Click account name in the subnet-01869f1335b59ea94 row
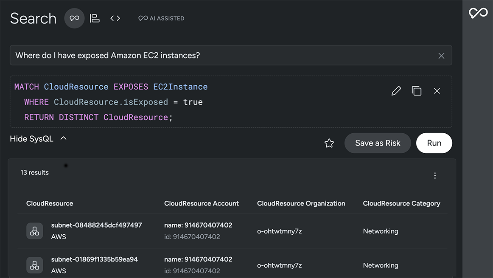The width and height of the screenshot is (493, 278). click(198, 259)
